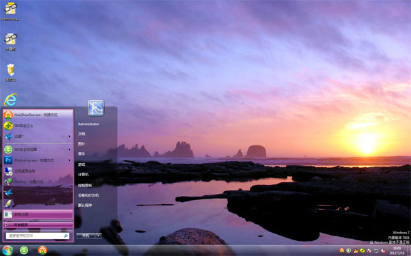Click the blue bird icon below FlashFxp

[x=8, y=193]
